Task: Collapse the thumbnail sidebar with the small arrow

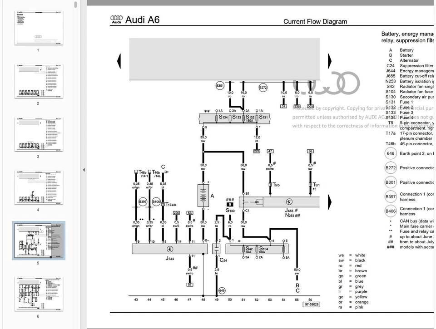Action: [x=84, y=170]
